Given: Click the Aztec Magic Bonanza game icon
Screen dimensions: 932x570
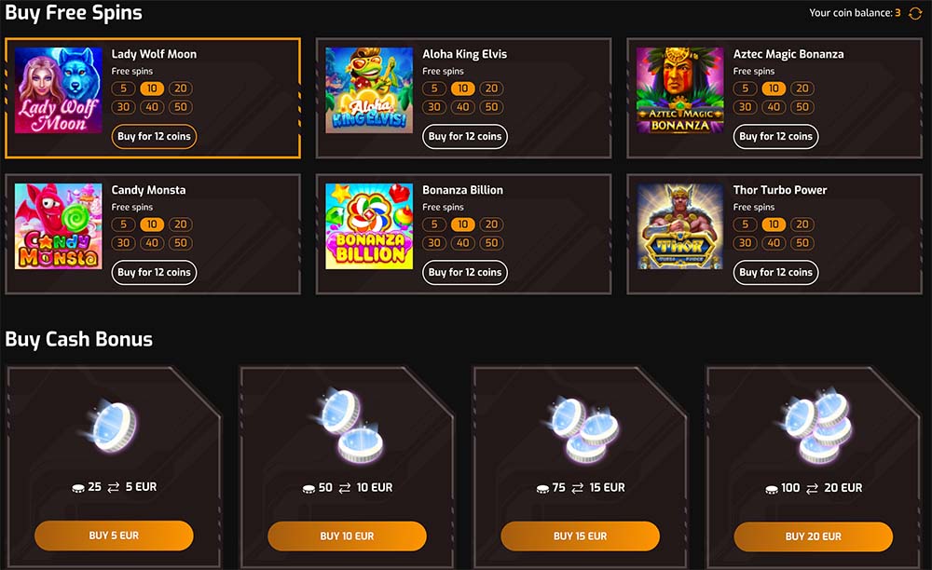Looking at the screenshot, I should (680, 90).
